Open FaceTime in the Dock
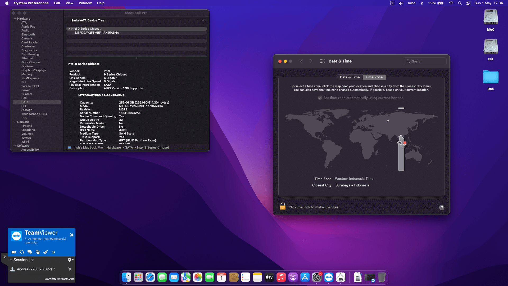This screenshot has width=508, height=286. [x=210, y=277]
